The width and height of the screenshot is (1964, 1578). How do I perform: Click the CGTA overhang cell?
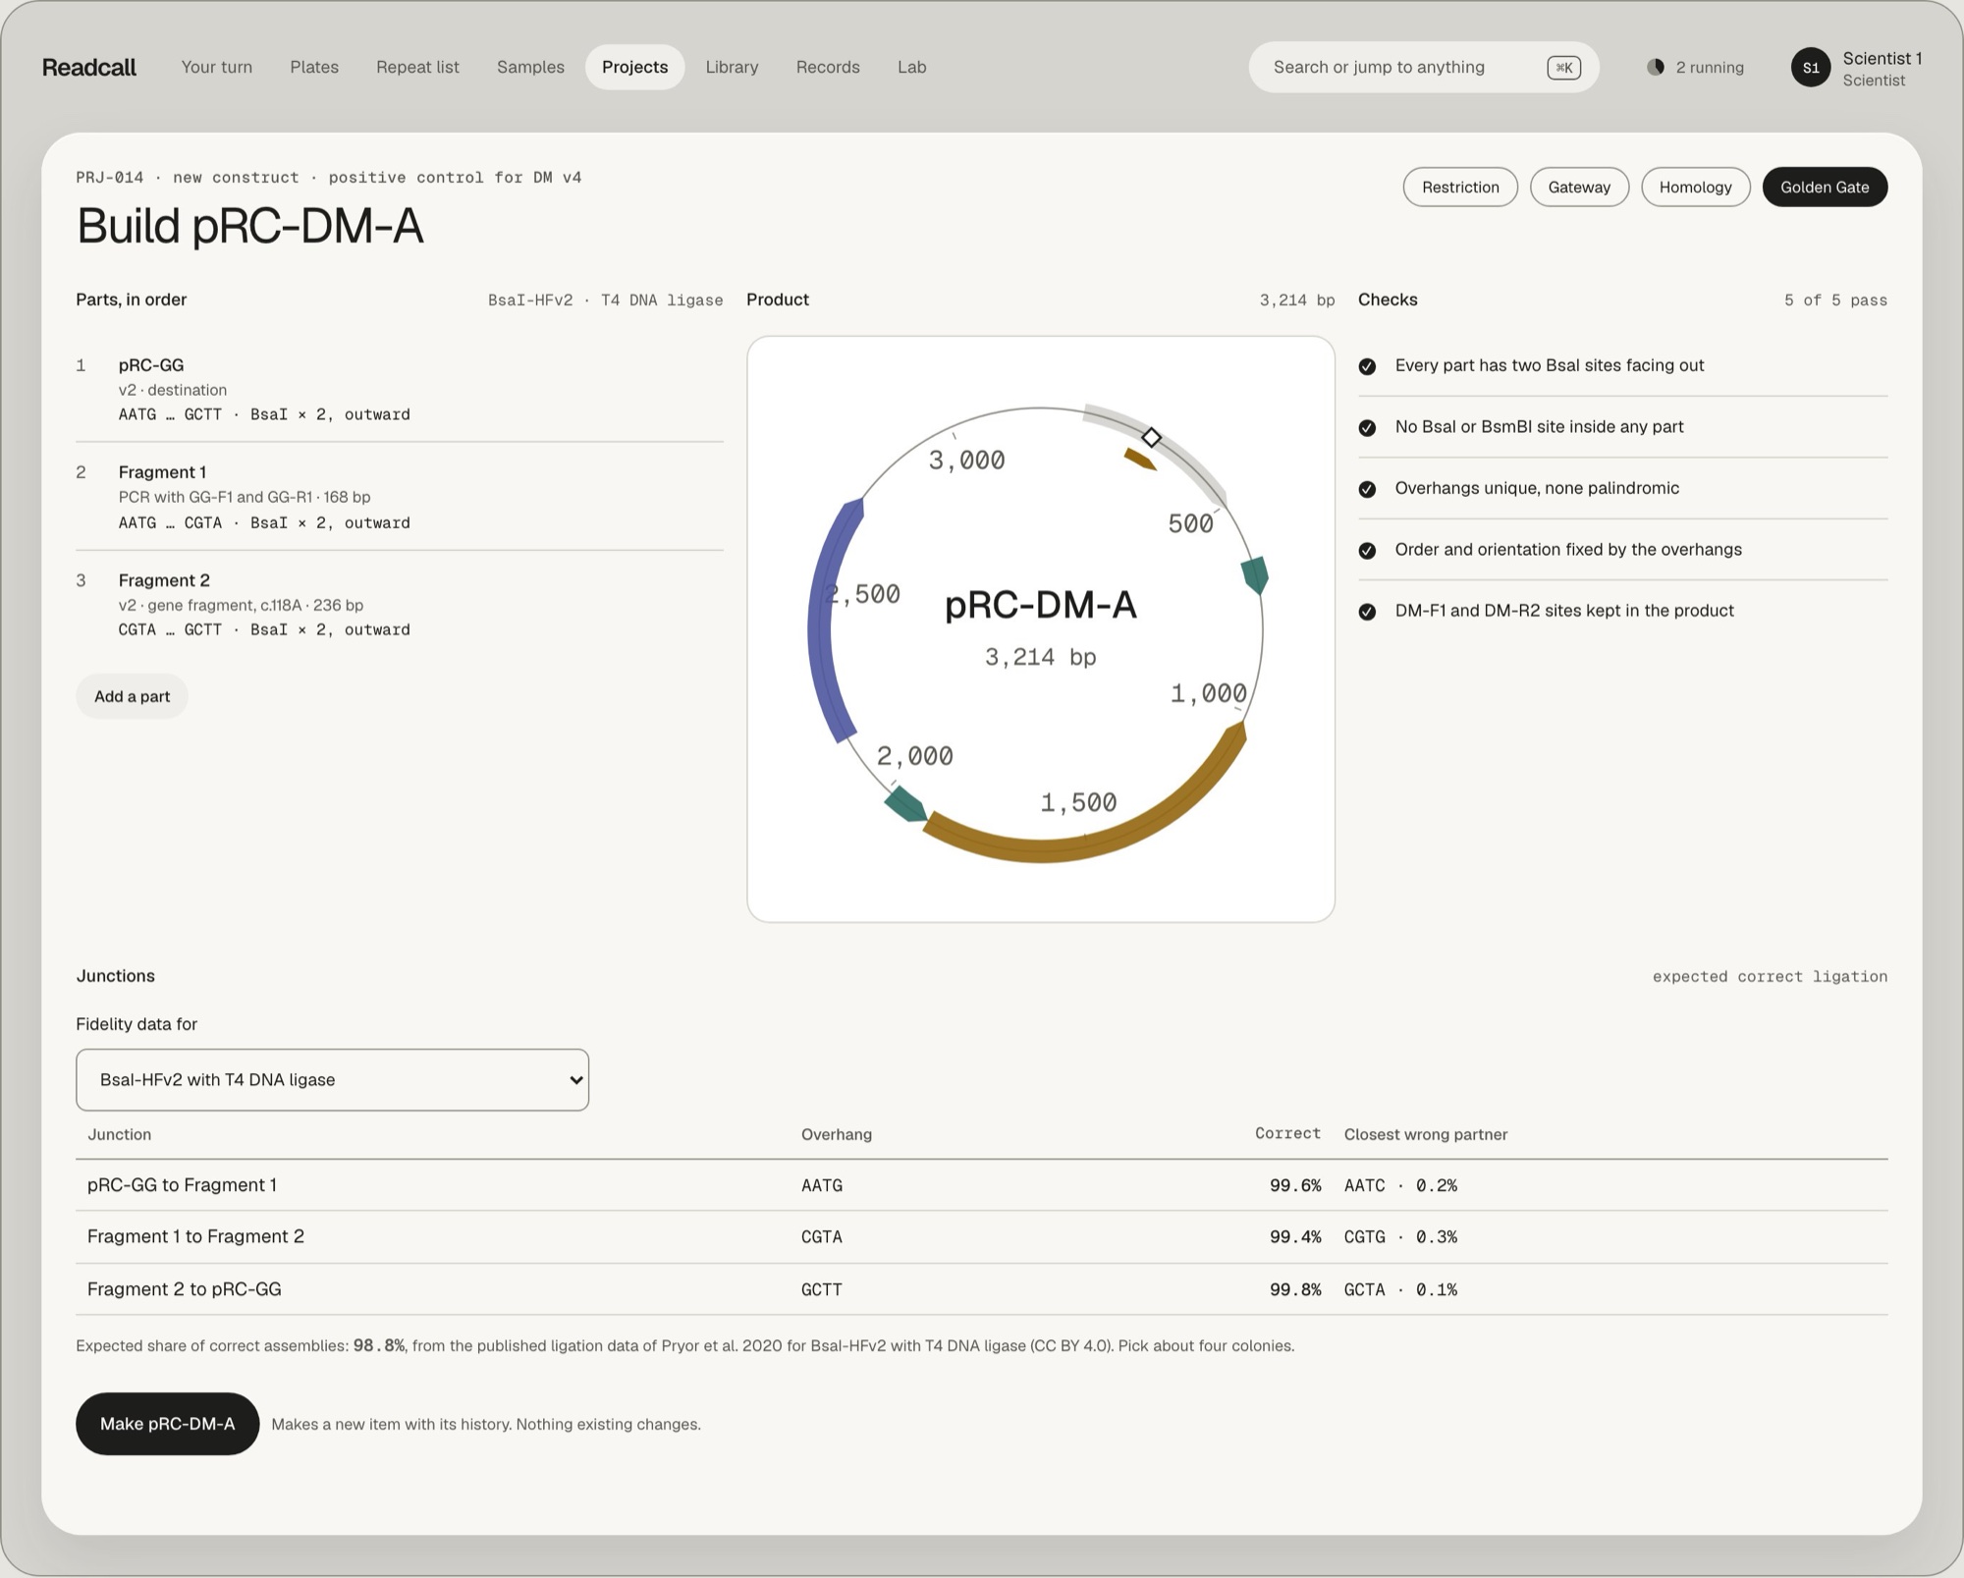tap(822, 1237)
